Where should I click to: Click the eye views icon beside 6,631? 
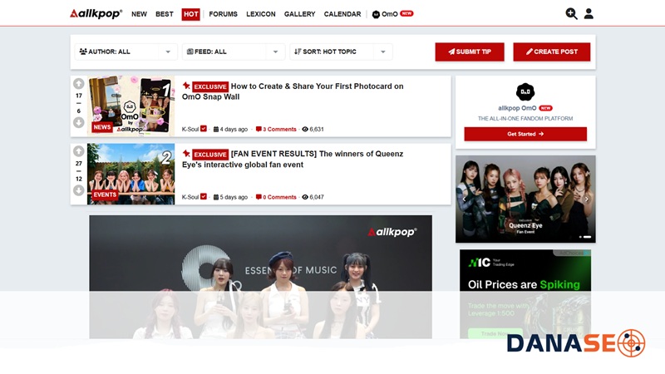pyautogui.click(x=305, y=130)
